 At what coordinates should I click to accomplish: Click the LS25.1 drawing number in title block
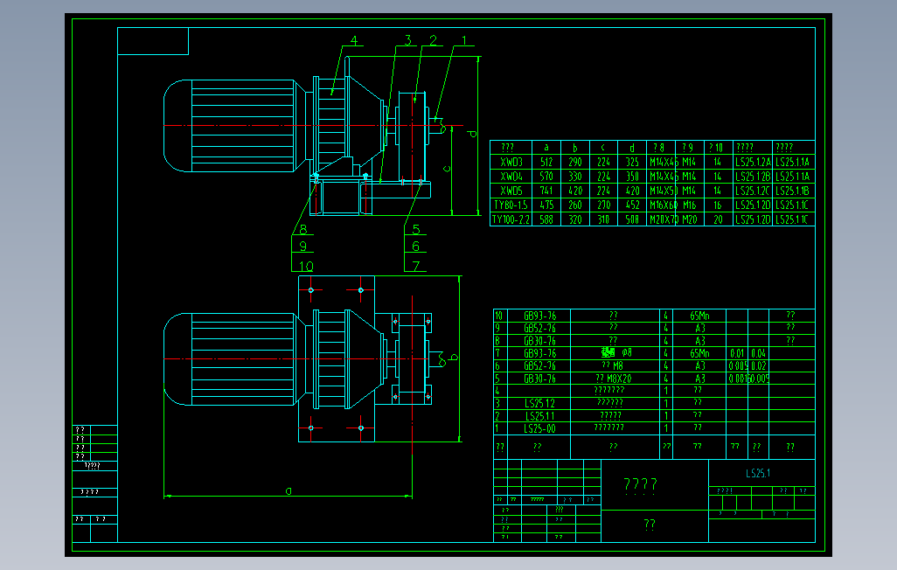[x=758, y=473]
